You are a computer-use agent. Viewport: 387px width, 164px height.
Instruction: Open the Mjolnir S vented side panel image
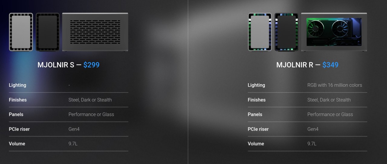(95, 32)
